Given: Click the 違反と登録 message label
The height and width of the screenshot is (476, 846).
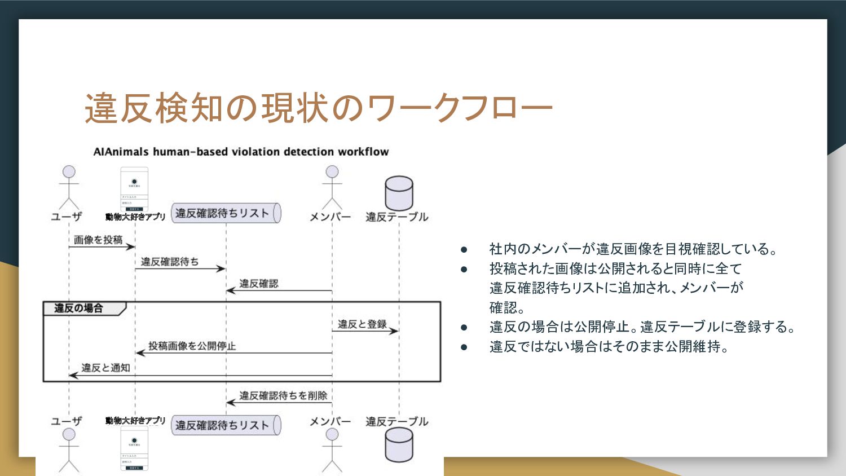Looking at the screenshot, I should pyautogui.click(x=362, y=324).
